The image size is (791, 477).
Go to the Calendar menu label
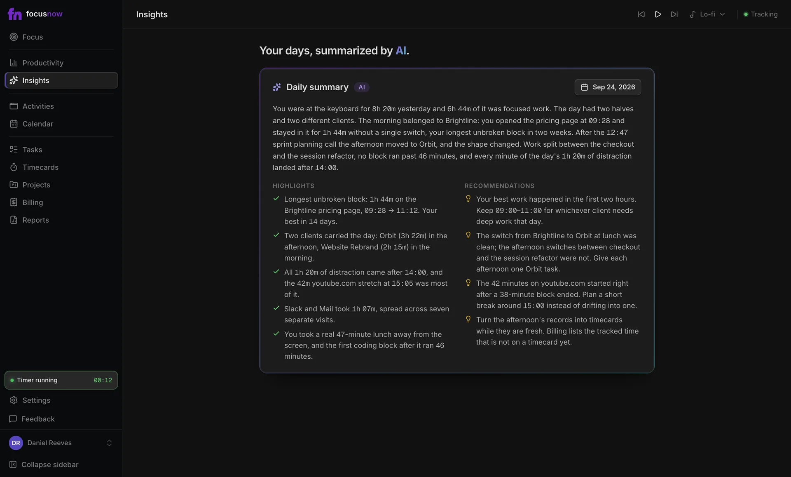(x=38, y=124)
